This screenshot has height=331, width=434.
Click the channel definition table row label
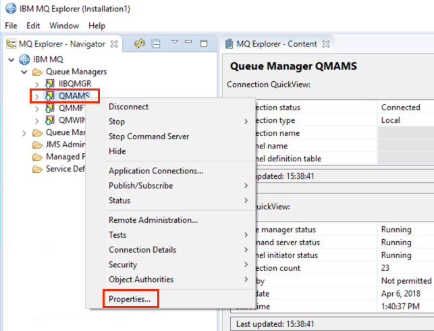[288, 159]
